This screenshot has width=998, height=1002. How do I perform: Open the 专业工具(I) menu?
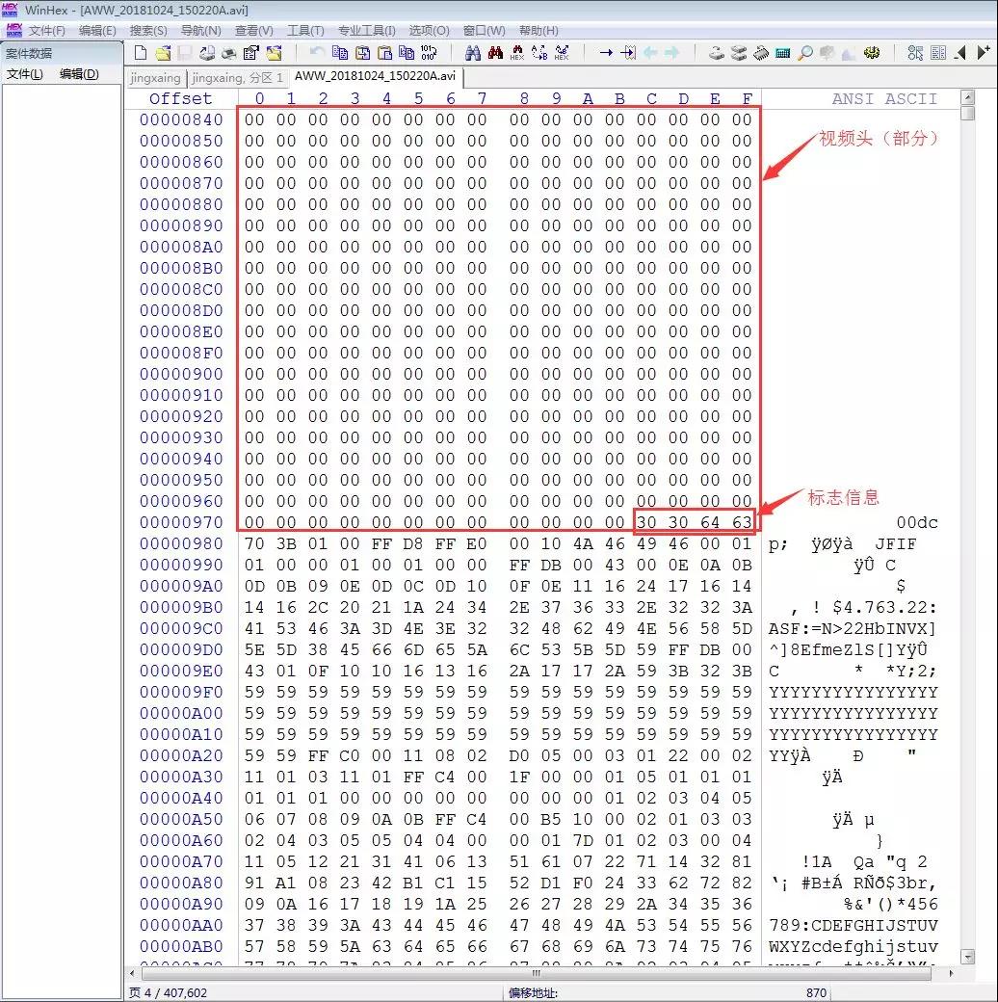[367, 31]
